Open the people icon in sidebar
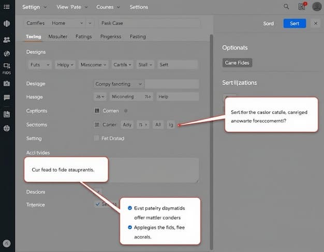The height and width of the screenshot is (252, 324). [x=7, y=39]
